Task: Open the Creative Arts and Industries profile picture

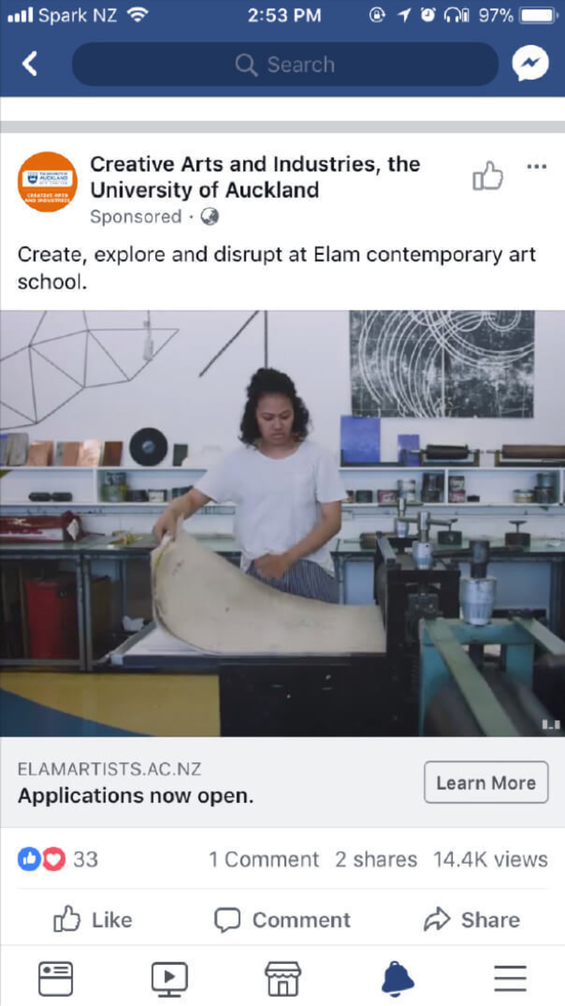Action: click(x=48, y=182)
